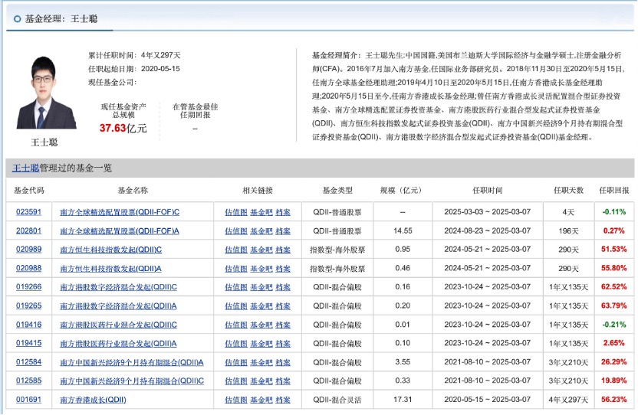Select the 2024-08-23 ~ 2025-03-07 tenure period

488,230
